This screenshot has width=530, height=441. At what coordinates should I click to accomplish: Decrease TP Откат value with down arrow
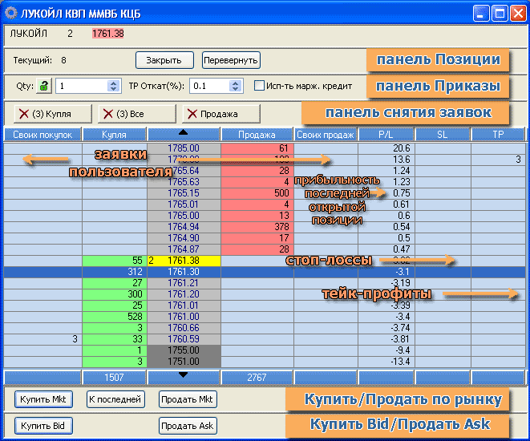pyautogui.click(x=235, y=89)
